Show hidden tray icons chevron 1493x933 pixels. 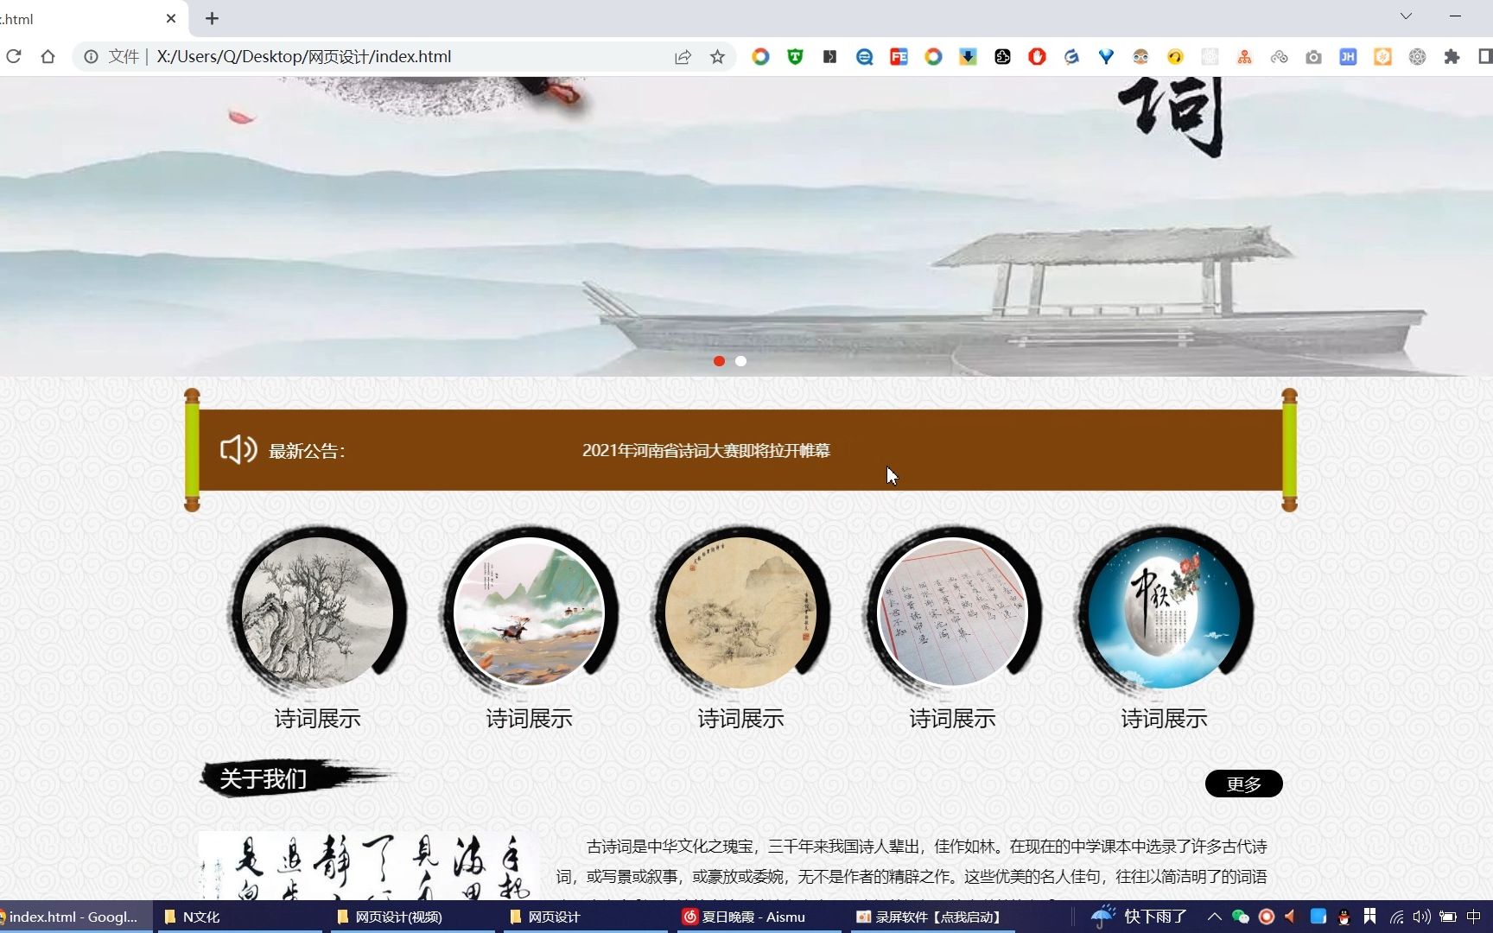[1214, 917]
